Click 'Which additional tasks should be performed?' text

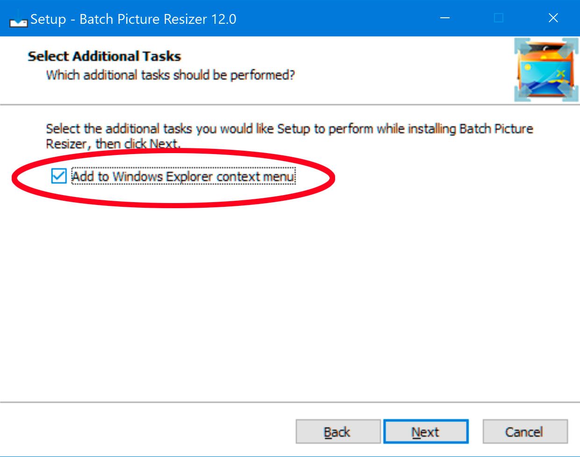point(171,75)
